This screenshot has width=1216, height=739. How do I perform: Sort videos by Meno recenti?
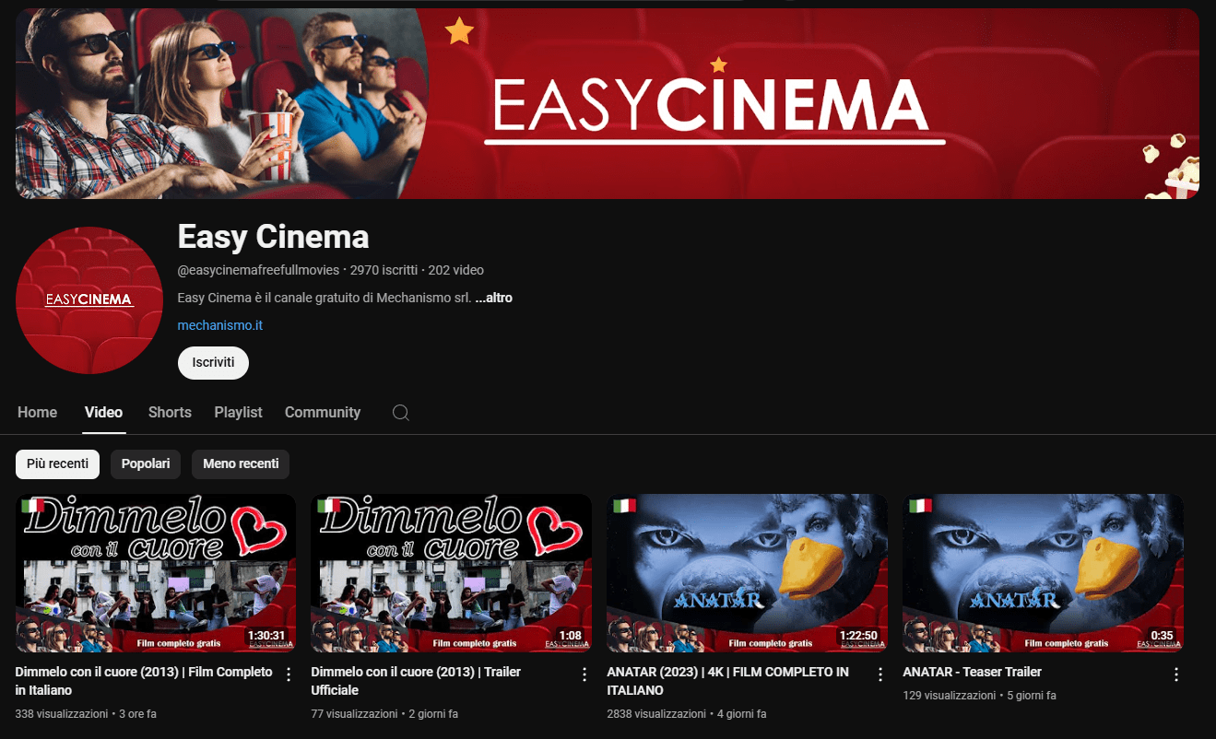click(x=241, y=464)
